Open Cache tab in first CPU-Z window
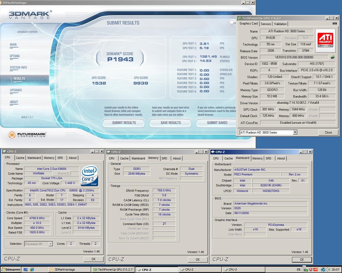Image resolution: width=342 pixels, height=273 pixels. [20, 158]
